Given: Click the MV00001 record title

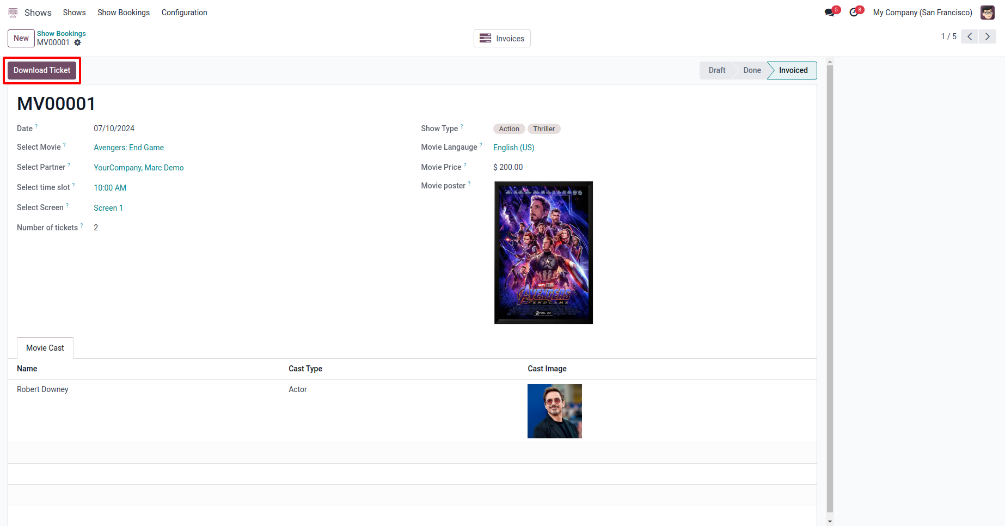Looking at the screenshot, I should pyautogui.click(x=56, y=103).
